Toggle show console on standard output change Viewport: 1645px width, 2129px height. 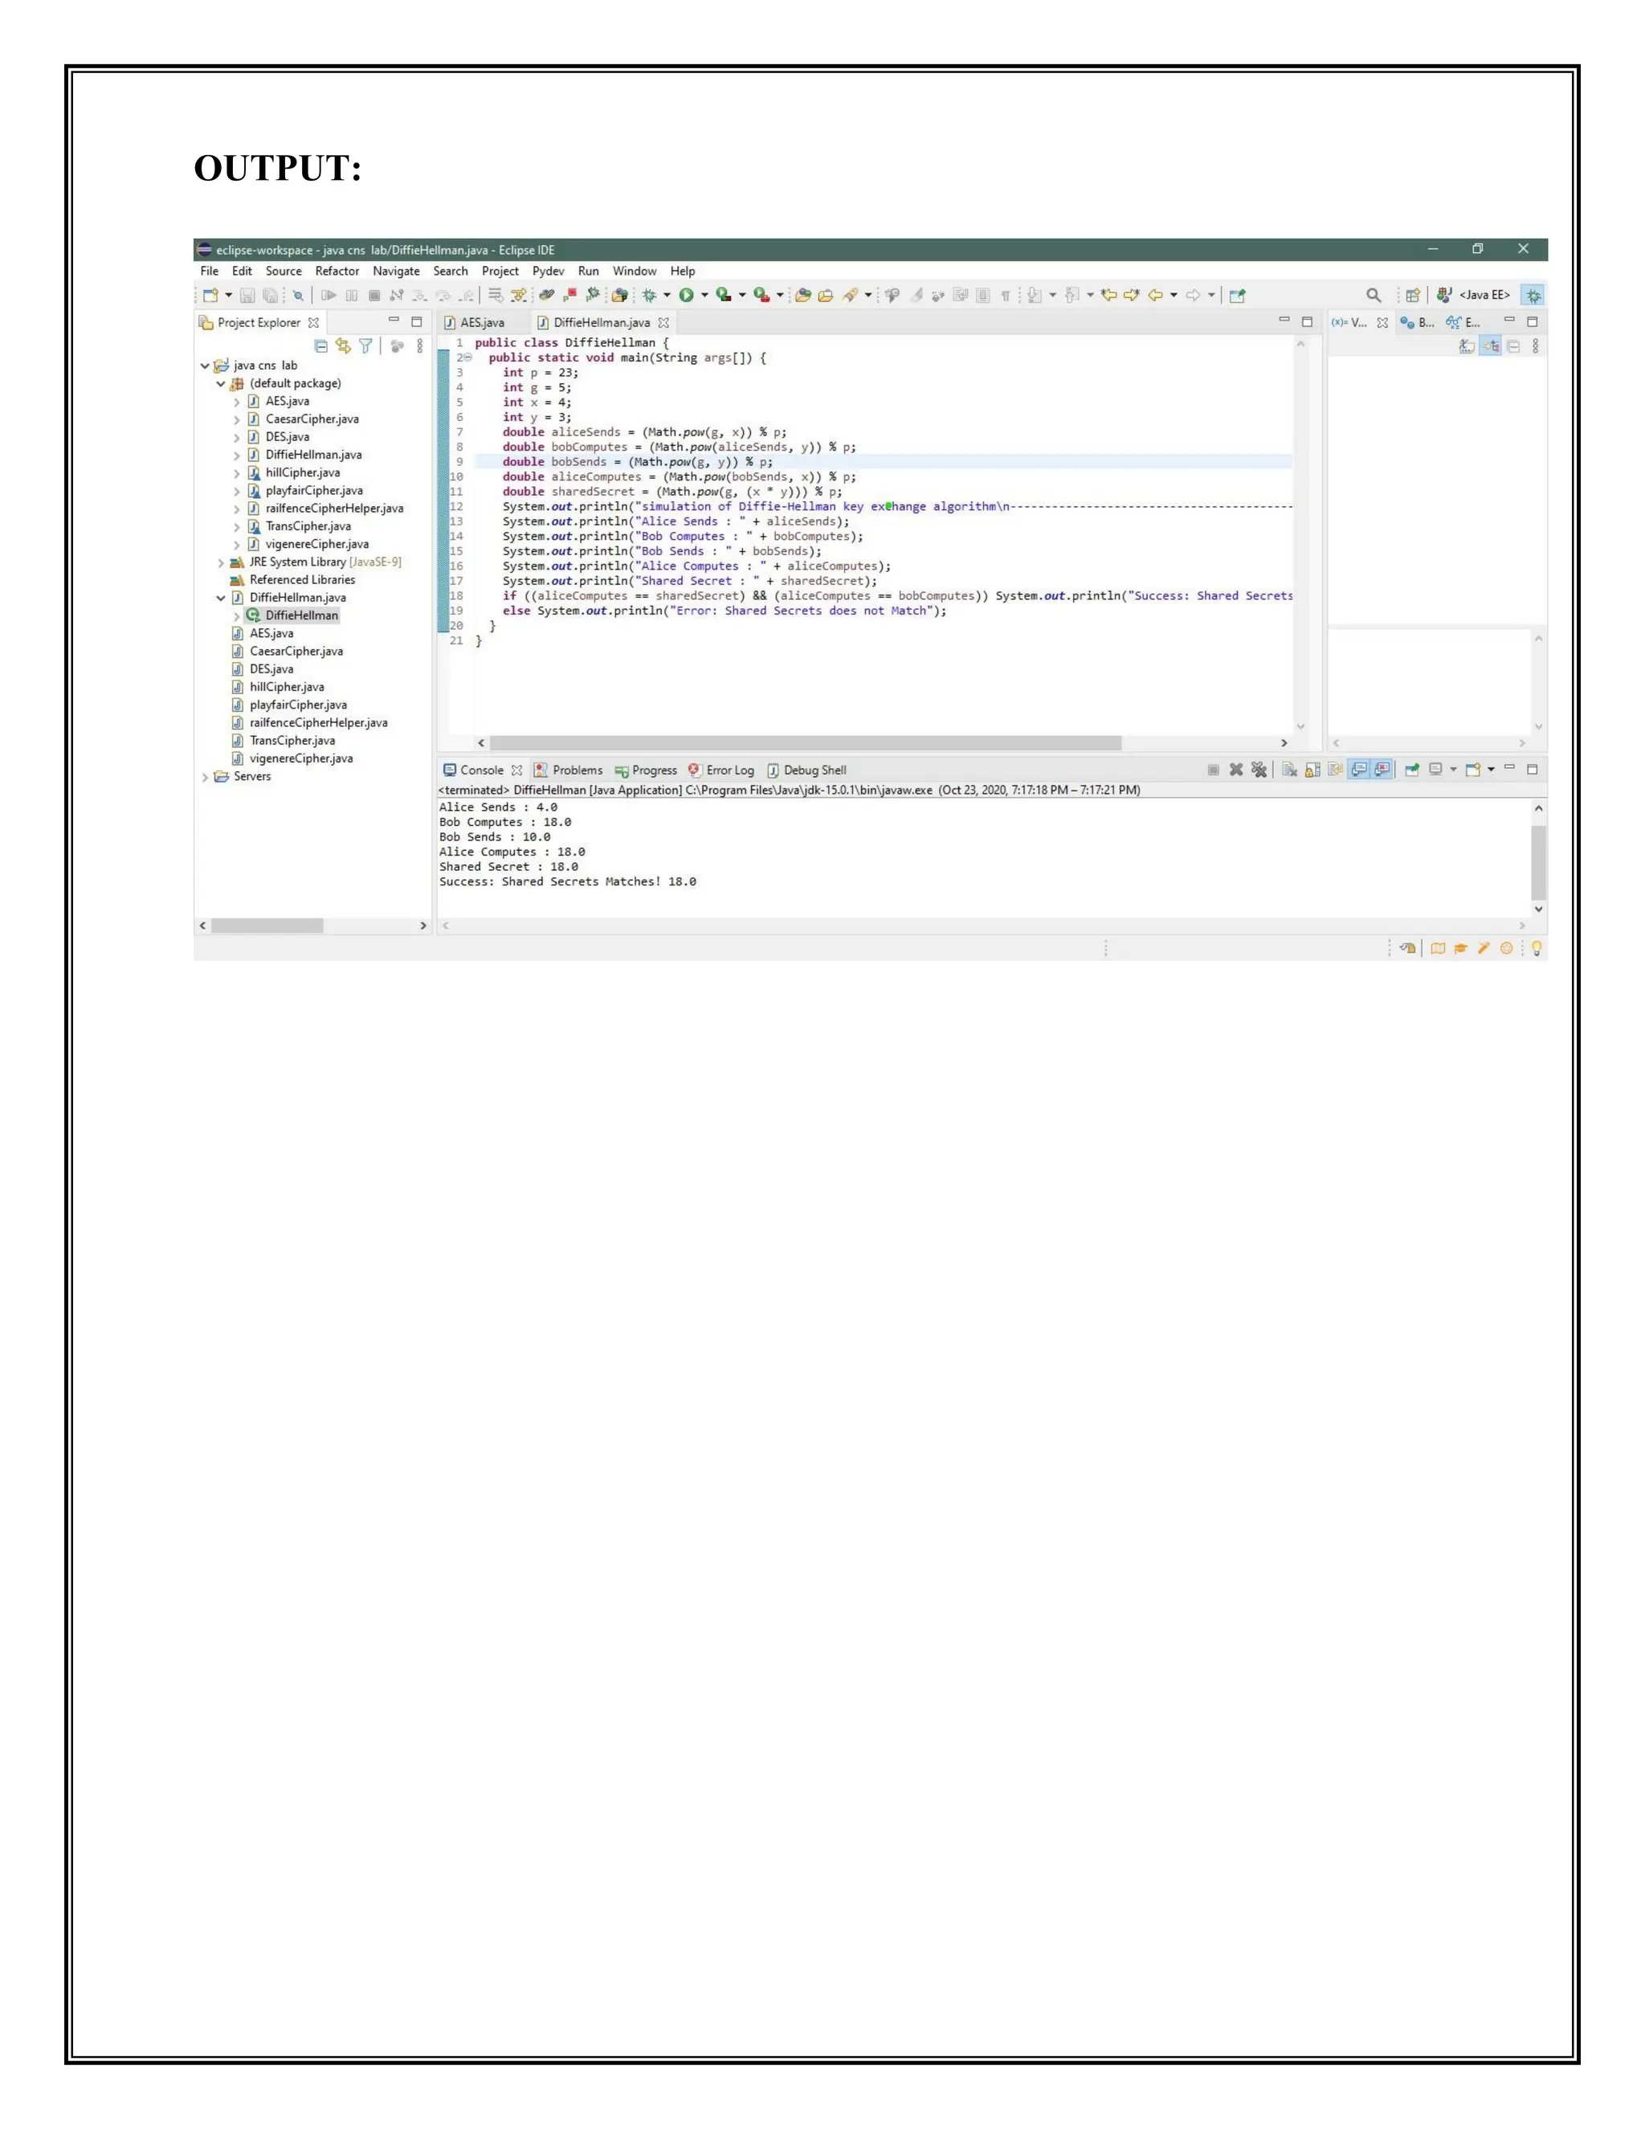pos(1358,770)
